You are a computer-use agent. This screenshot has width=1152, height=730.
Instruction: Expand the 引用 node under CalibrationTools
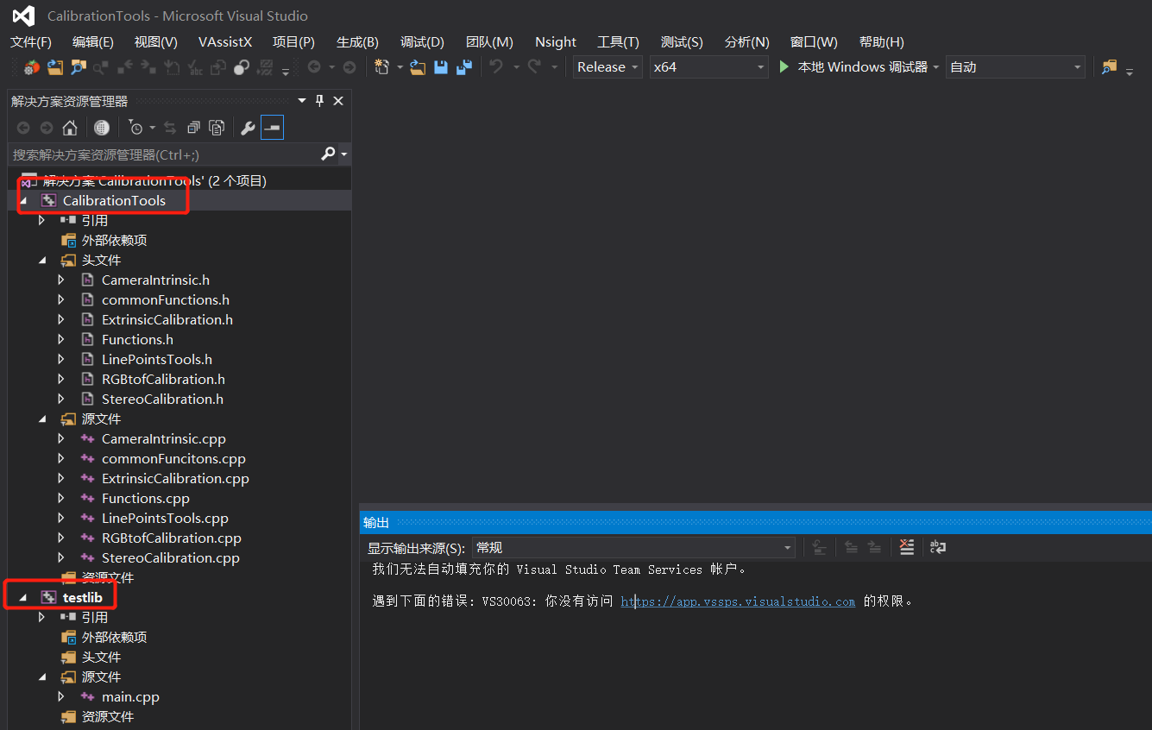(42, 220)
